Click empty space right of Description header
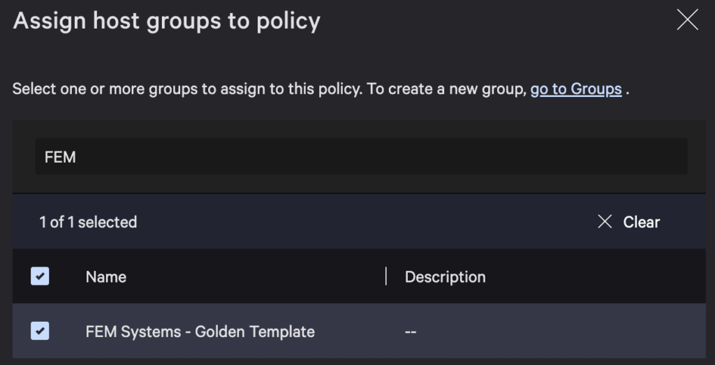This screenshot has height=365, width=715. coord(594,276)
